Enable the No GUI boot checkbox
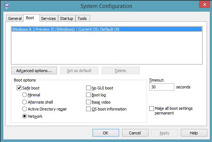This screenshot has height=142, width=212. pyautogui.click(x=88, y=88)
